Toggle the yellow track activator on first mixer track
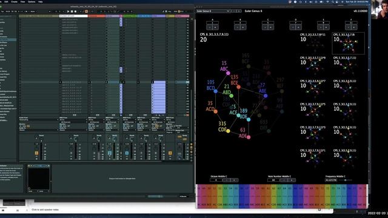 coord(36,153)
